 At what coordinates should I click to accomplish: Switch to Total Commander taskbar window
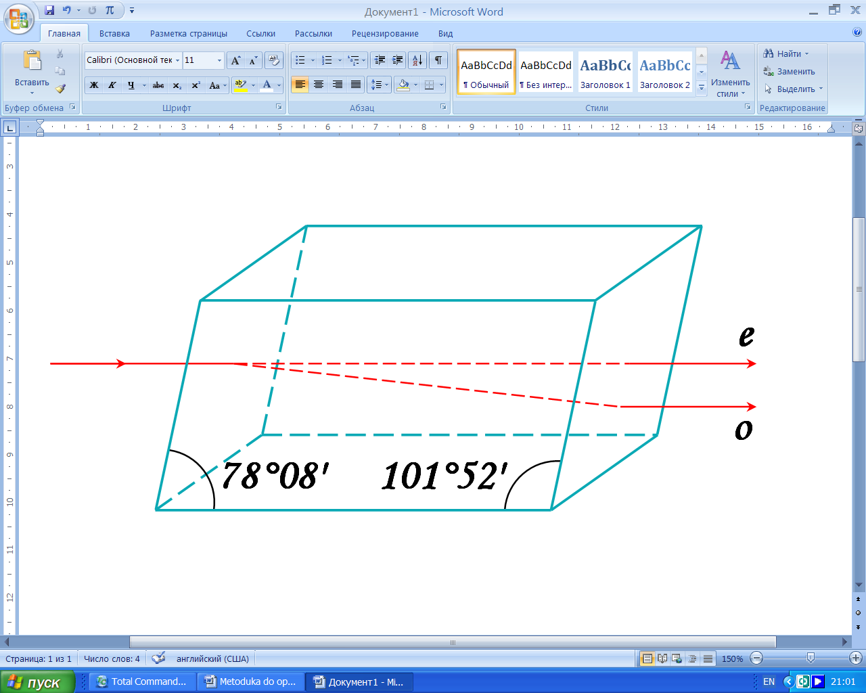click(x=141, y=682)
